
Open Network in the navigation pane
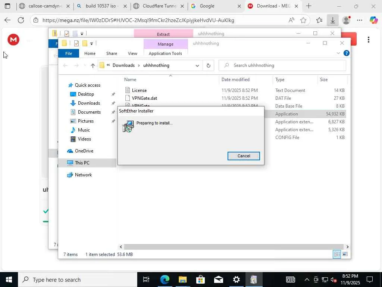pos(83,175)
